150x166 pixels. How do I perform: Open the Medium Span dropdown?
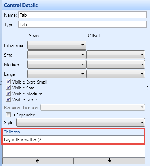(57, 64)
